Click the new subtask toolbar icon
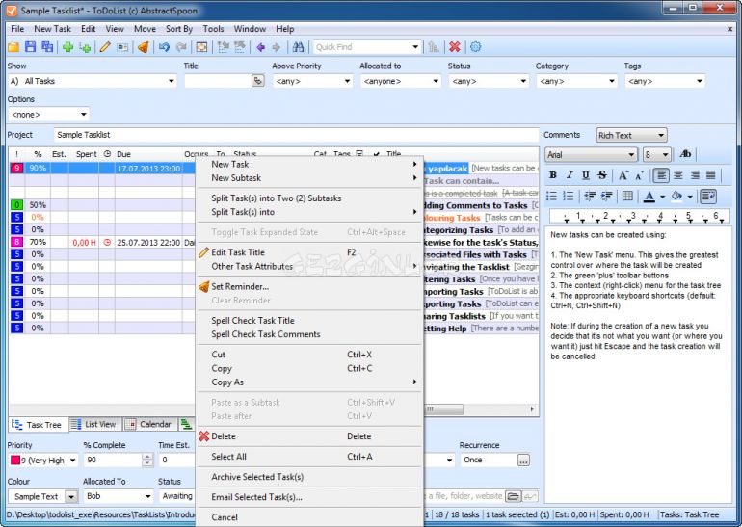This screenshot has height=527, width=742. click(85, 47)
